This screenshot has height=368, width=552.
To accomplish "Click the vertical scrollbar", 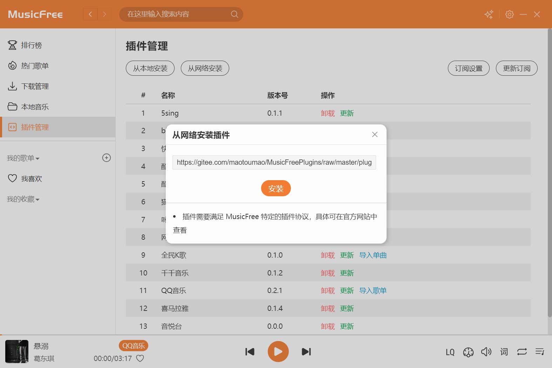I will [549, 173].
